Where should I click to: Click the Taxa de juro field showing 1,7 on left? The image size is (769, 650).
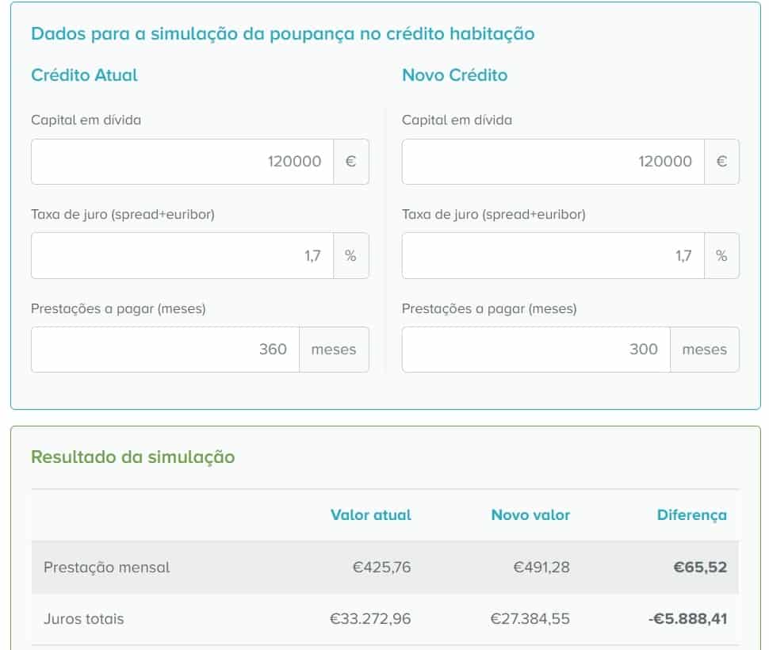182,254
